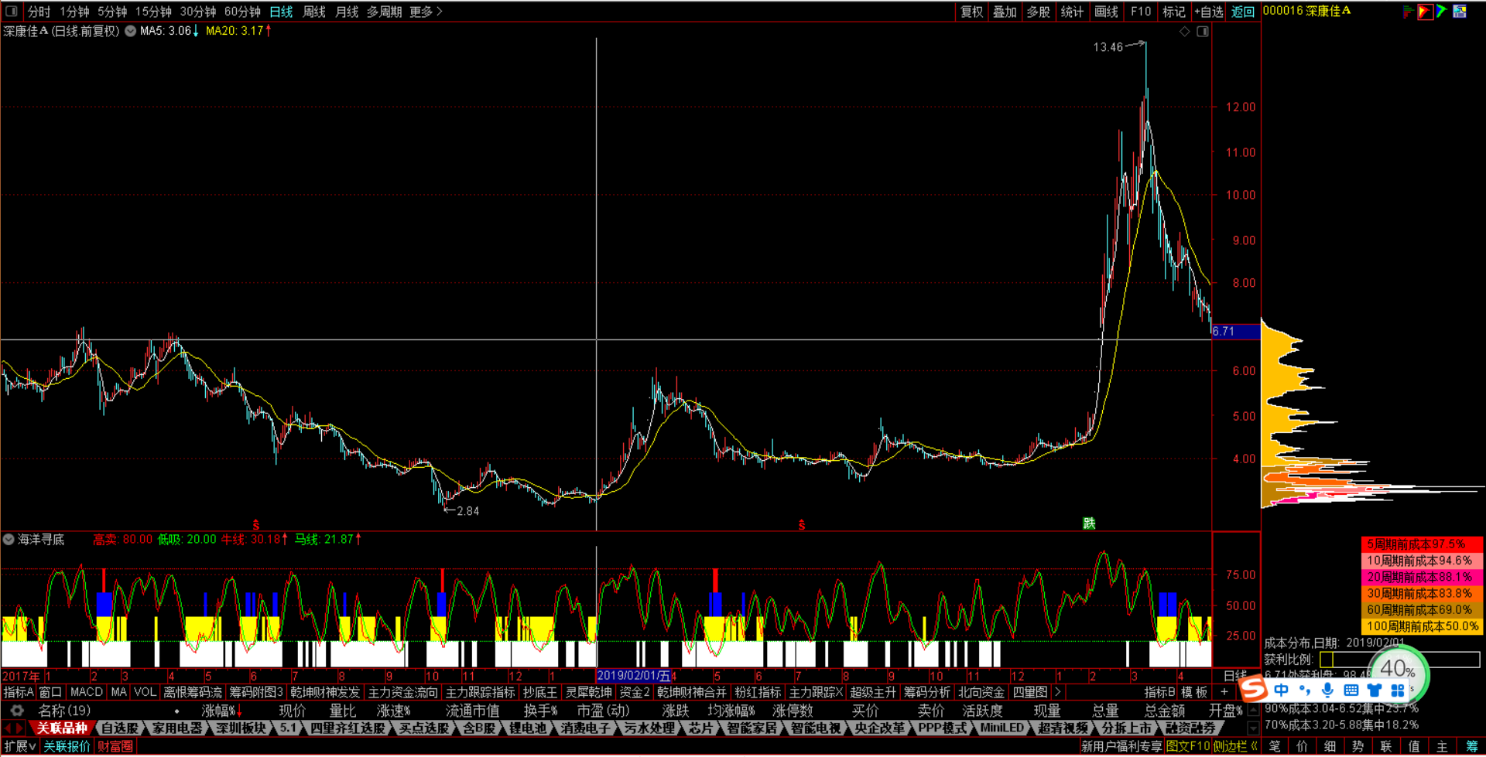This screenshot has width=1486, height=757.
Task: Toggle 30周期前成本 83.8% display
Action: point(1422,594)
